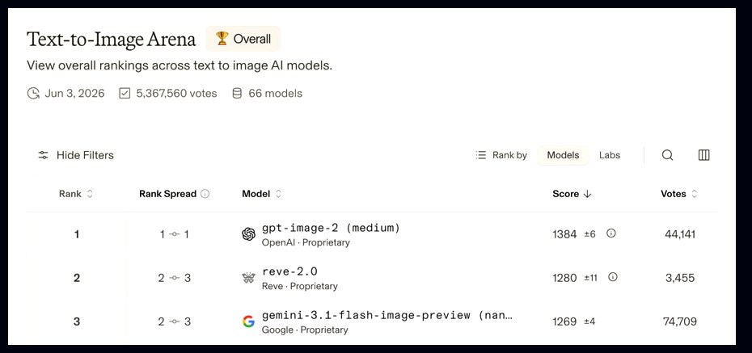
Task: Click the OpenAI logo icon
Action: pos(248,234)
